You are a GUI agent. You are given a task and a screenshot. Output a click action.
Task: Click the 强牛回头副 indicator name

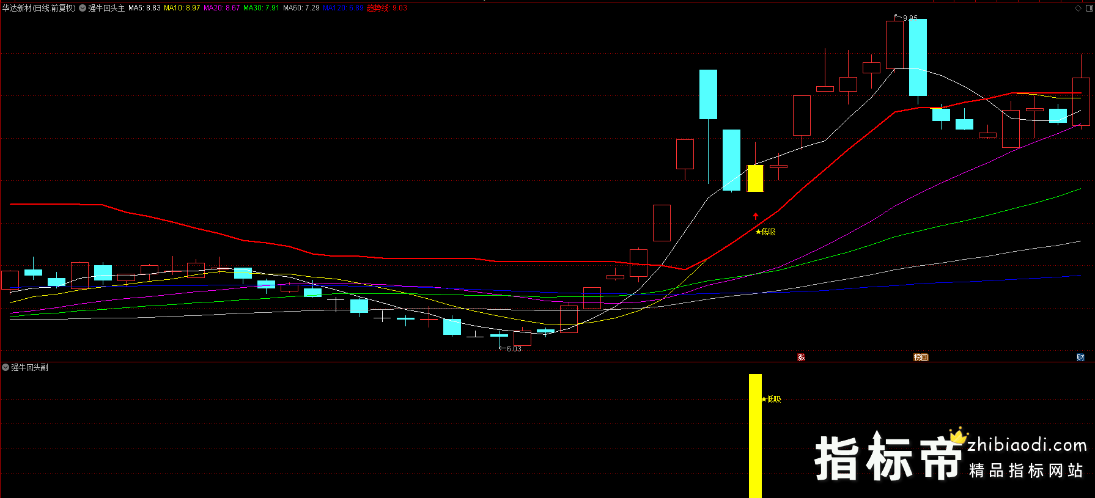tap(29, 367)
